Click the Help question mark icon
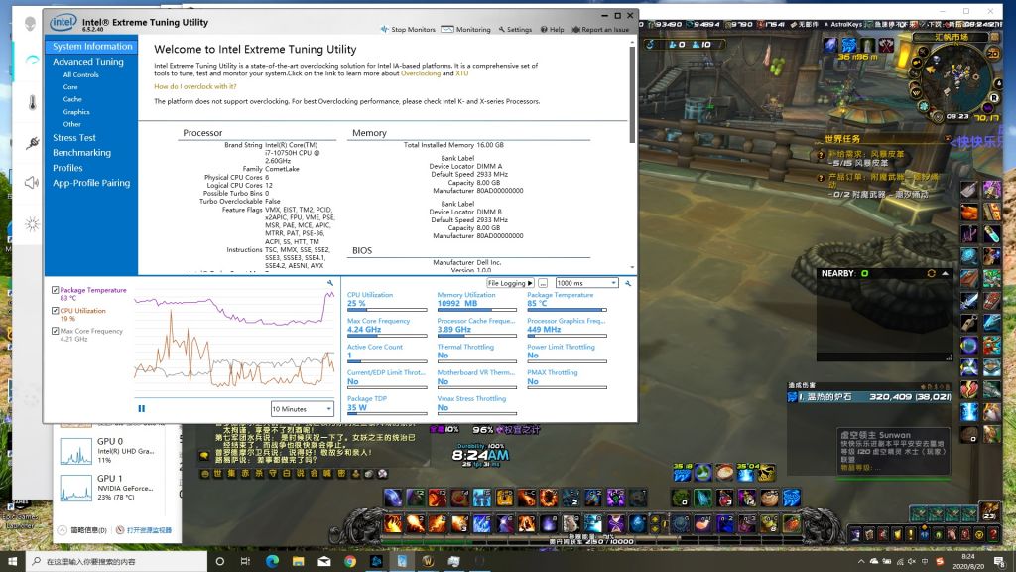Image resolution: width=1016 pixels, height=572 pixels. pyautogui.click(x=545, y=29)
